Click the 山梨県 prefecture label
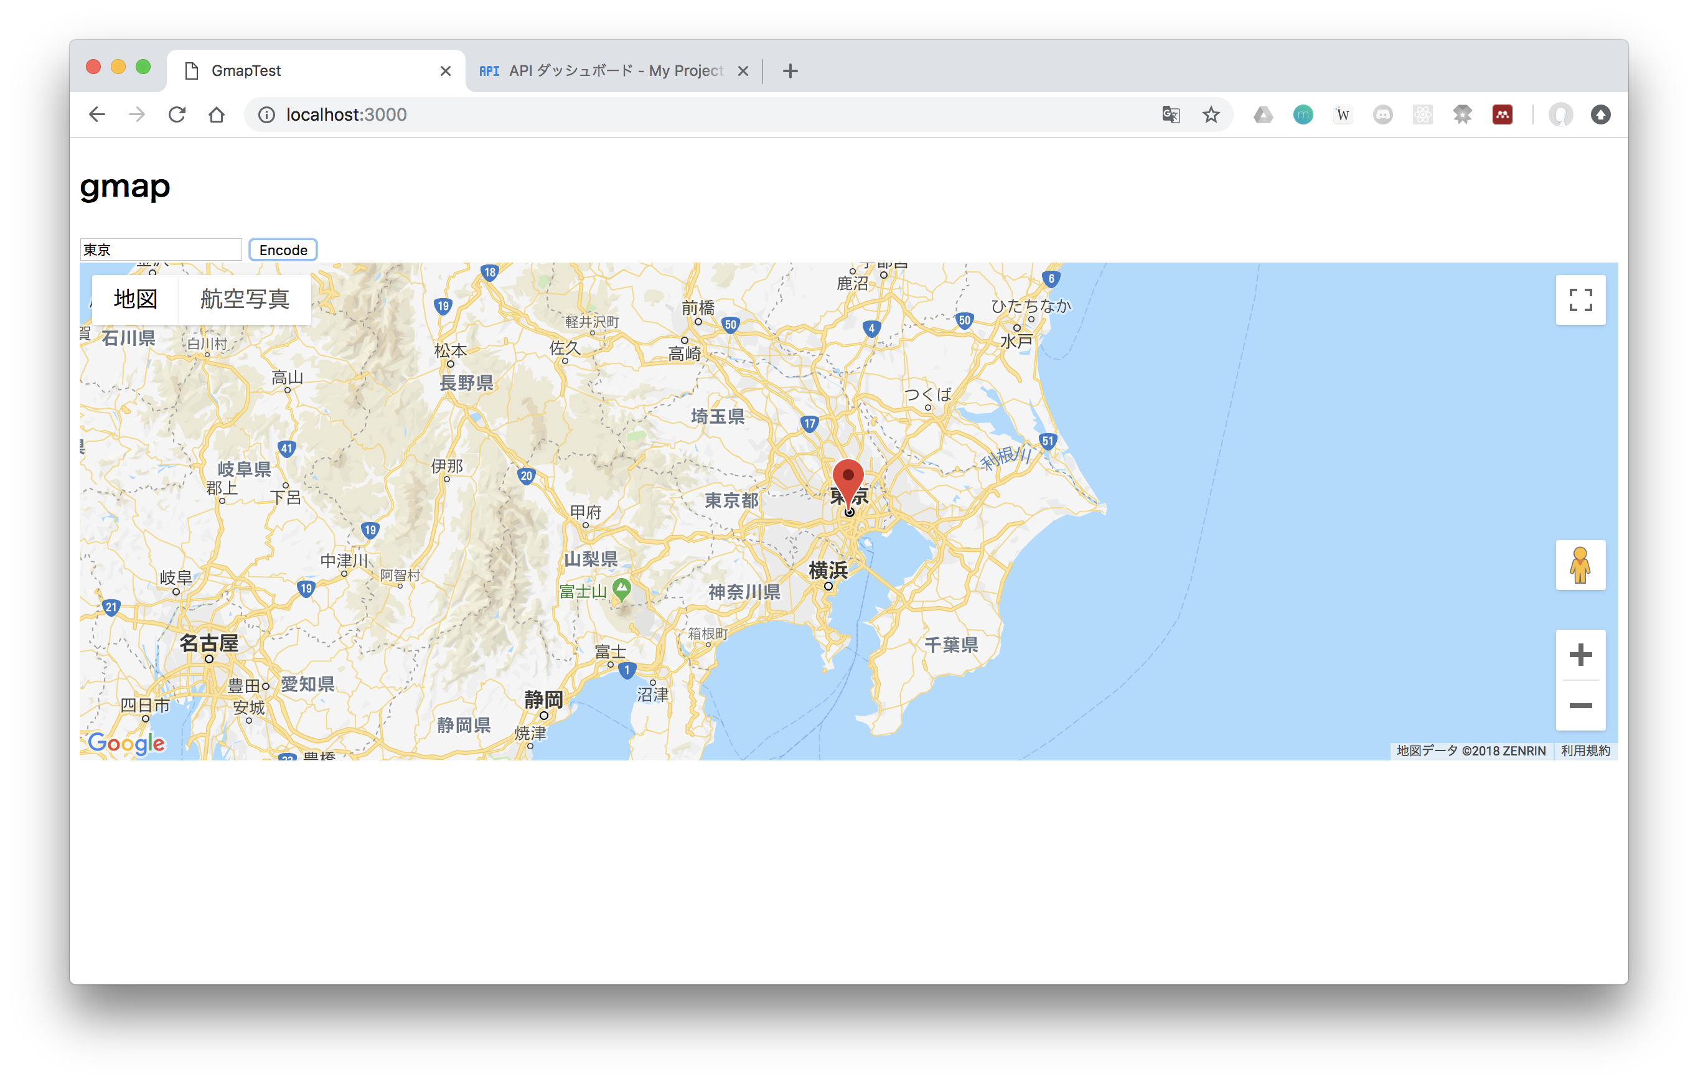 pos(591,559)
